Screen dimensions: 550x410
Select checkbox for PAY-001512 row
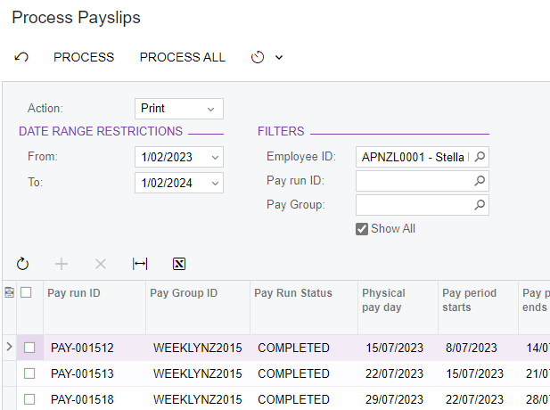[29, 348]
